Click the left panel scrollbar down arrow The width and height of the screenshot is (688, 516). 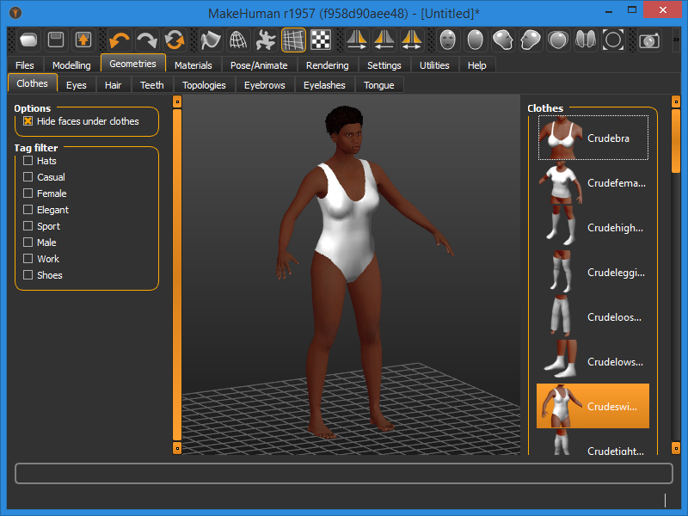[x=177, y=448]
